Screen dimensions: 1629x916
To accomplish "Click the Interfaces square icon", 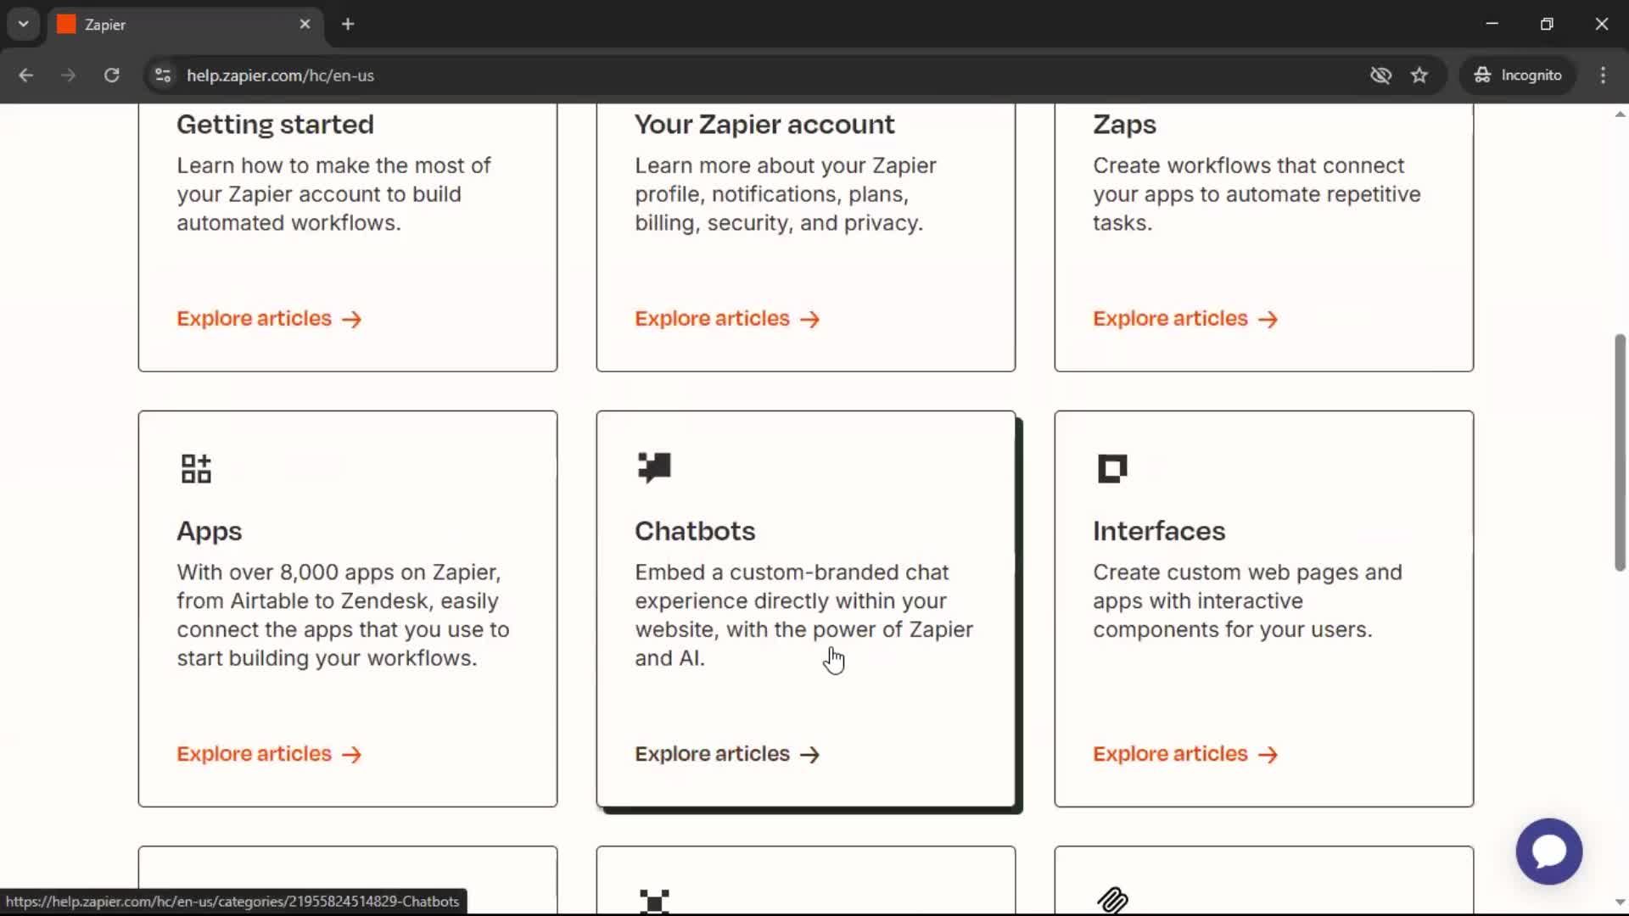I will pyautogui.click(x=1112, y=468).
